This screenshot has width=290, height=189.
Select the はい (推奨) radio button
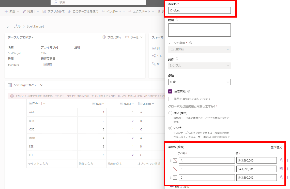point(170,113)
